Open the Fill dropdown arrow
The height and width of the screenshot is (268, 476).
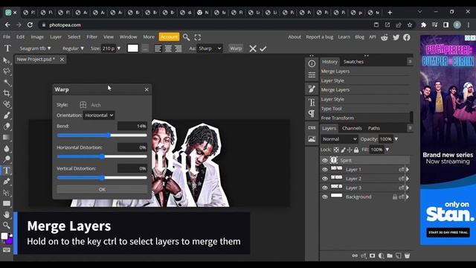point(387,150)
